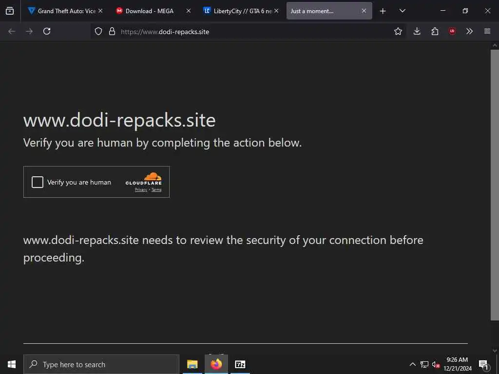Open the Extensions puzzle icon
Screen dimensions: 499x374
pos(435,31)
